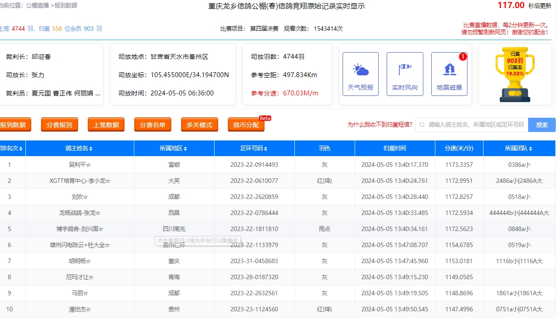Sort table by 鸽主姓名 column arrows

[x=91, y=149]
